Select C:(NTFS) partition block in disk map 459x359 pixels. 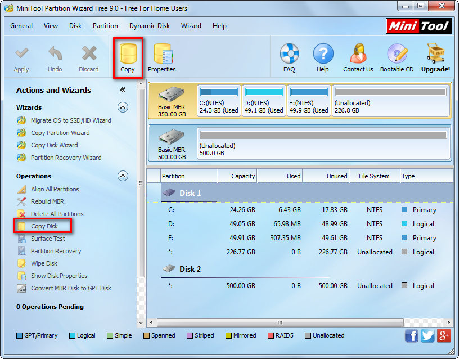[x=219, y=101]
